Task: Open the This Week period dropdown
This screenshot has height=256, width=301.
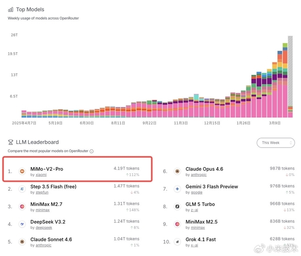Action: point(275,143)
